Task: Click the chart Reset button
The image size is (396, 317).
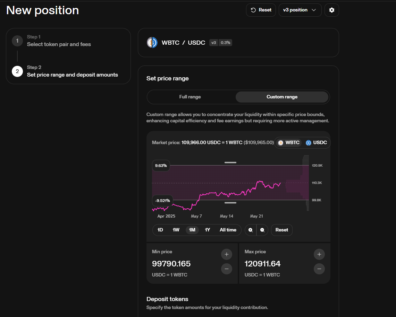Action: 281,230
